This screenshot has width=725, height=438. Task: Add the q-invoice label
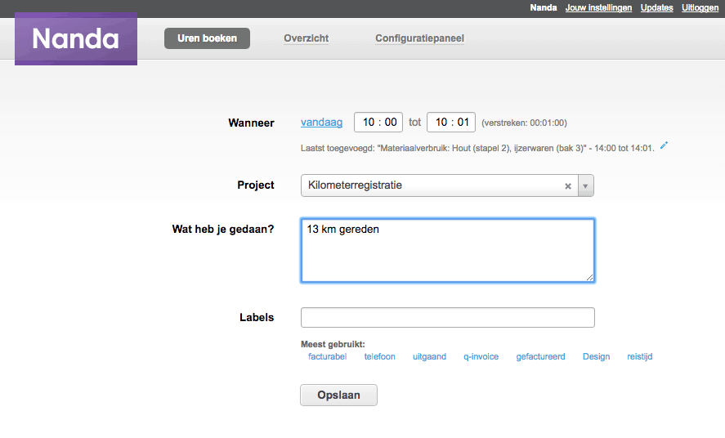[x=481, y=356]
